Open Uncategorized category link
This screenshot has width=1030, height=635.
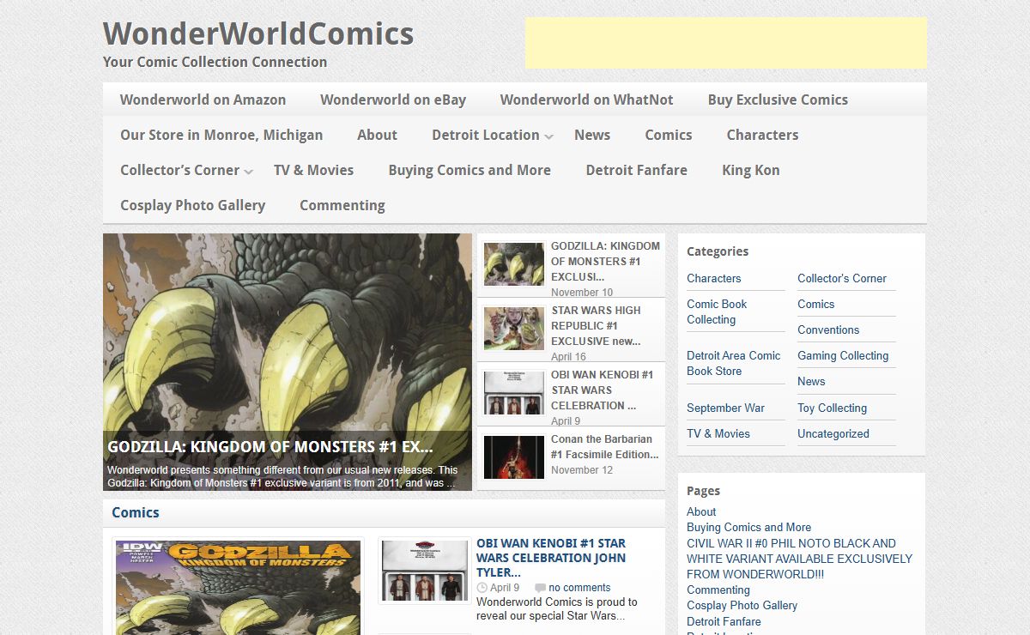(833, 433)
